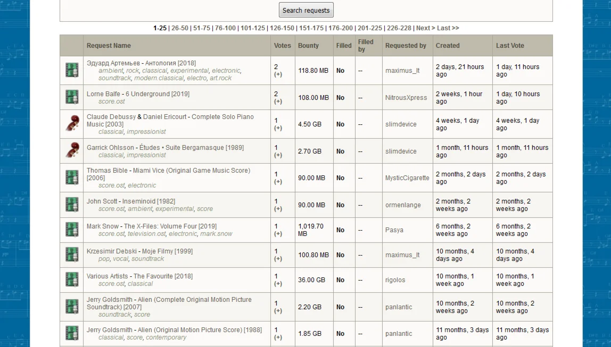Click the film icon for Lorne Balfe request
Viewport: 611px width, 347px height.
click(x=72, y=97)
